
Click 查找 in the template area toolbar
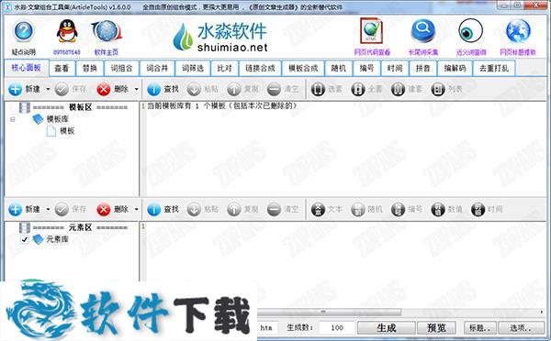163,89
